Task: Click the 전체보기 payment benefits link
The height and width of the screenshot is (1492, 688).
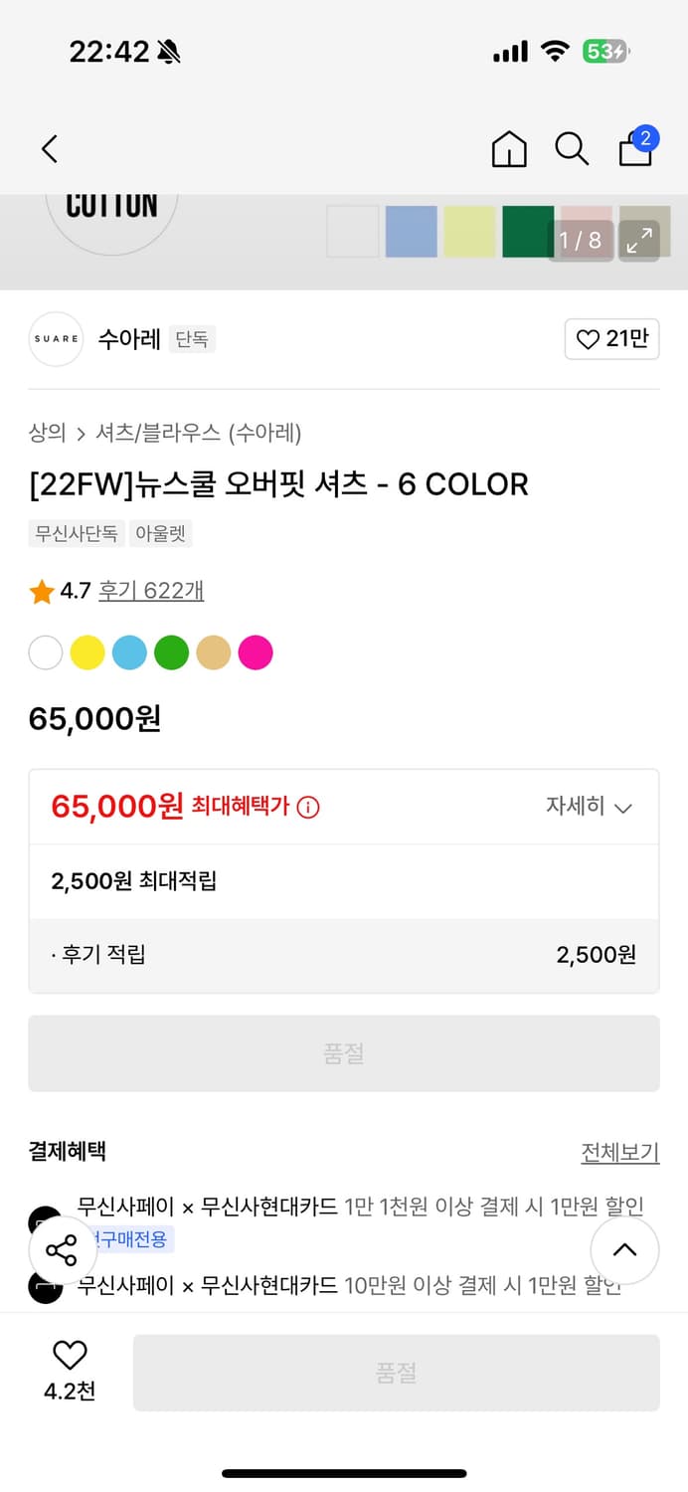Action: point(619,1152)
